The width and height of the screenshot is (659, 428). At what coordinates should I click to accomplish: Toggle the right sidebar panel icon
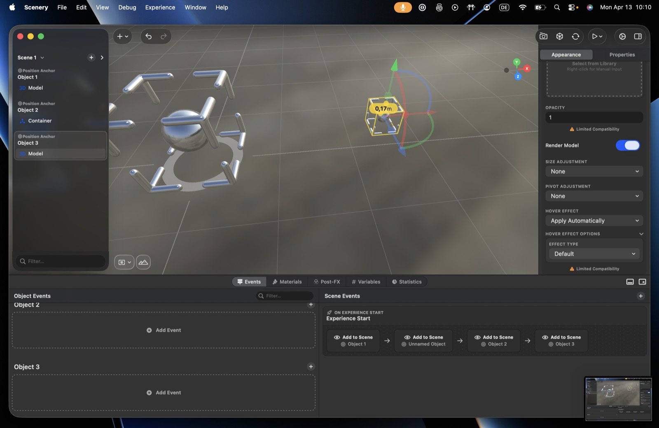pyautogui.click(x=638, y=36)
